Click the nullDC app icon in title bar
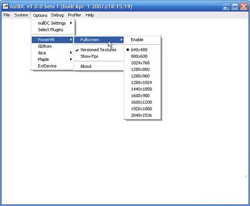The image size is (250, 206). click(5, 6)
